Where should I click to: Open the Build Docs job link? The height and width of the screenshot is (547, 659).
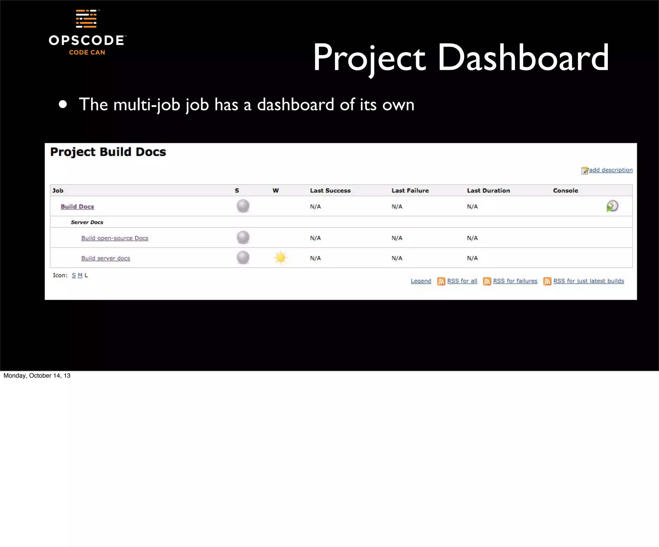pos(77,206)
